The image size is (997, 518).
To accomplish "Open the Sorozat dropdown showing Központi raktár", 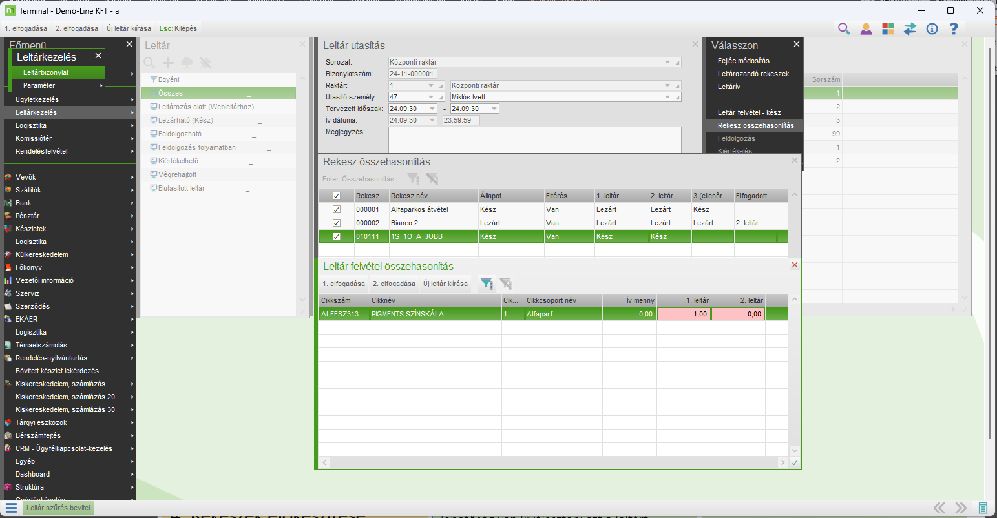I will 667,63.
